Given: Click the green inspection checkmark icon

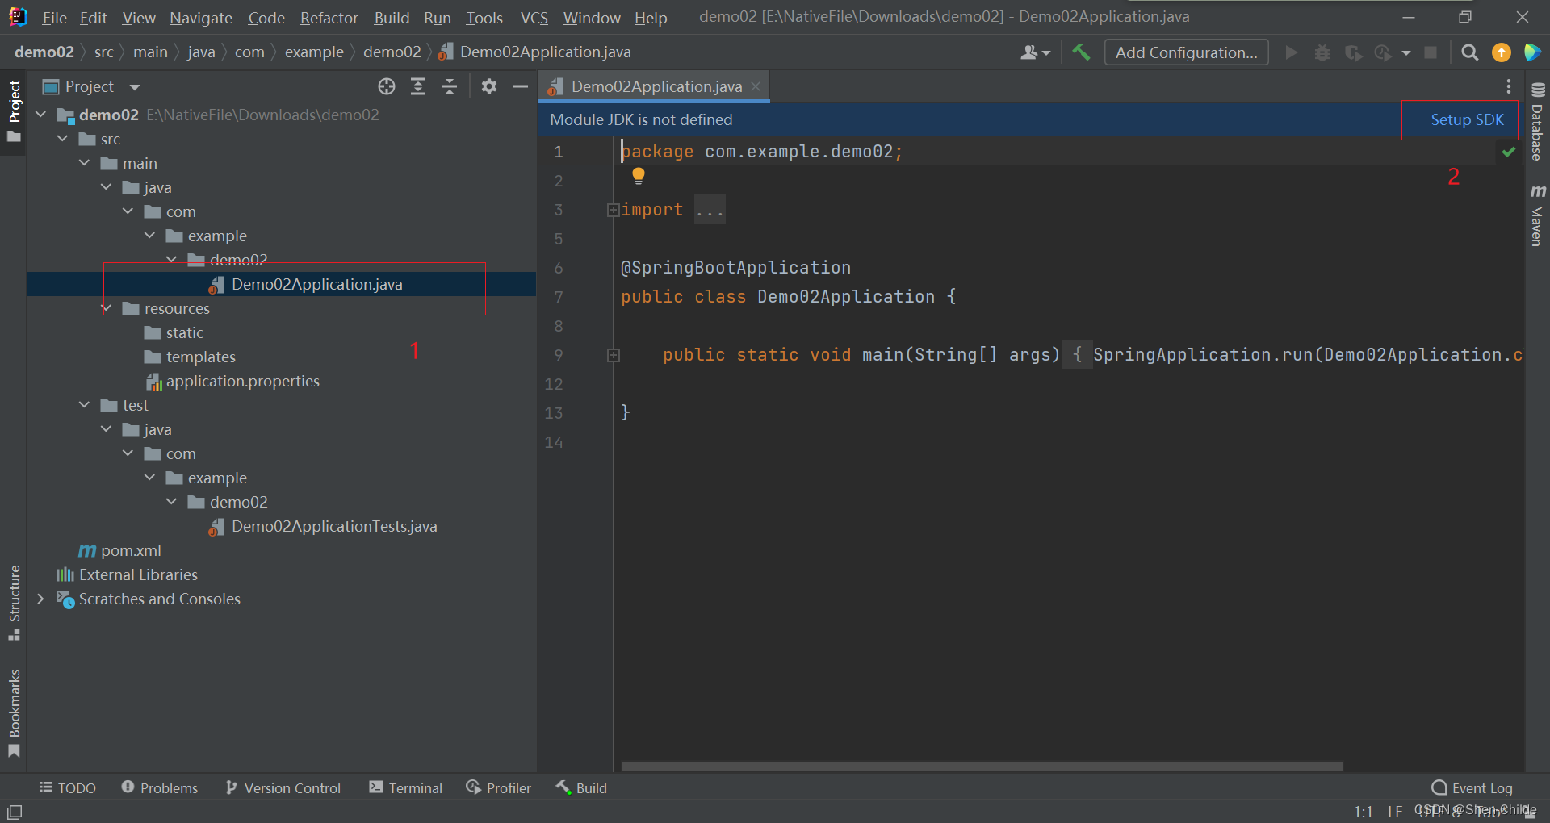Looking at the screenshot, I should pyautogui.click(x=1508, y=152).
